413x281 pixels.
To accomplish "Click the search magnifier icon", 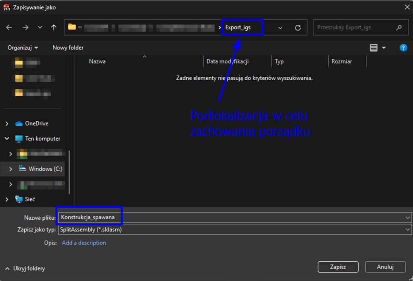I will click(399, 27).
